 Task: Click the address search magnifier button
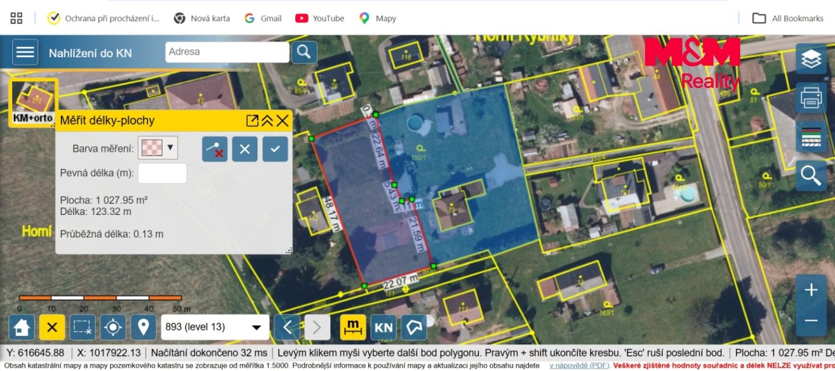click(304, 52)
